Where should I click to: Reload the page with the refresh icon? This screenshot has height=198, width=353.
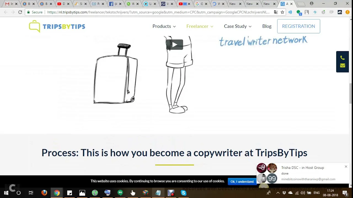coord(20,12)
